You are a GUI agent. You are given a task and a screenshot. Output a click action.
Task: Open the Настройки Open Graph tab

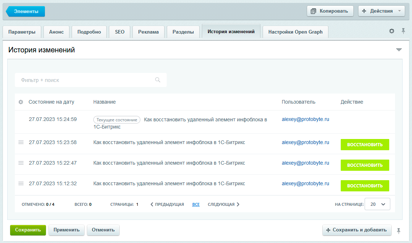point(295,32)
